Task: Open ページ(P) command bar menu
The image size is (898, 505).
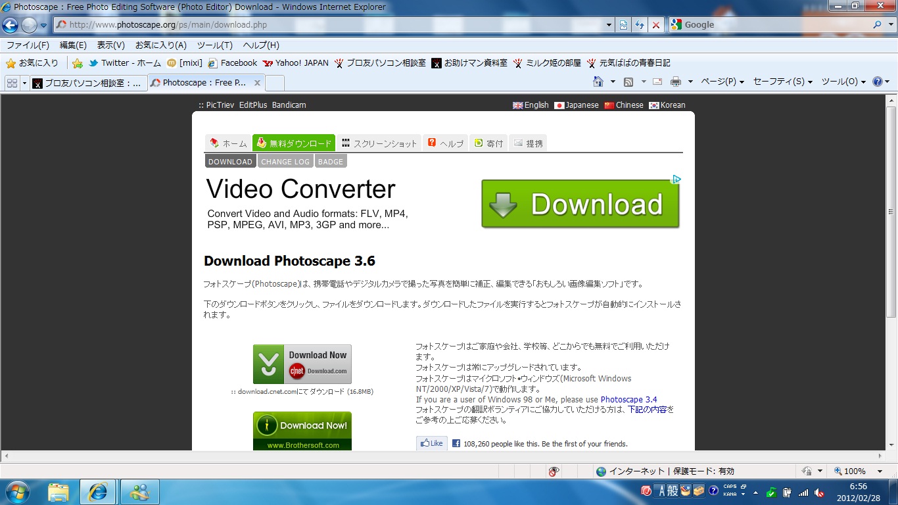Action: [722, 82]
